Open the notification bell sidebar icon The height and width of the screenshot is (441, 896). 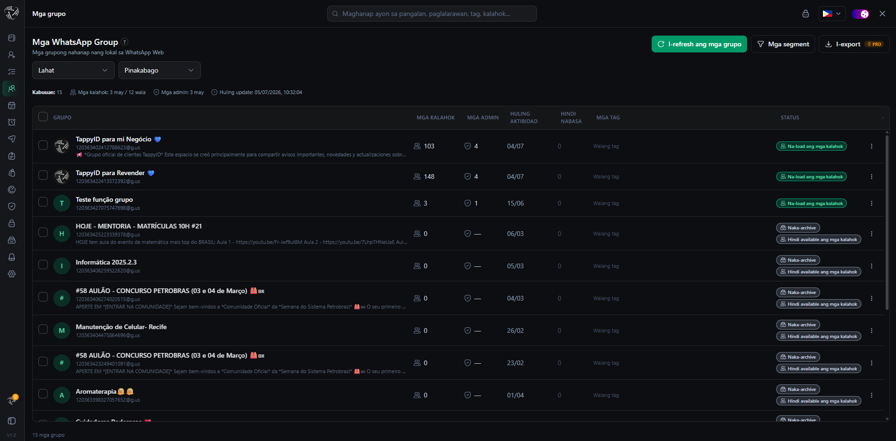click(x=12, y=257)
